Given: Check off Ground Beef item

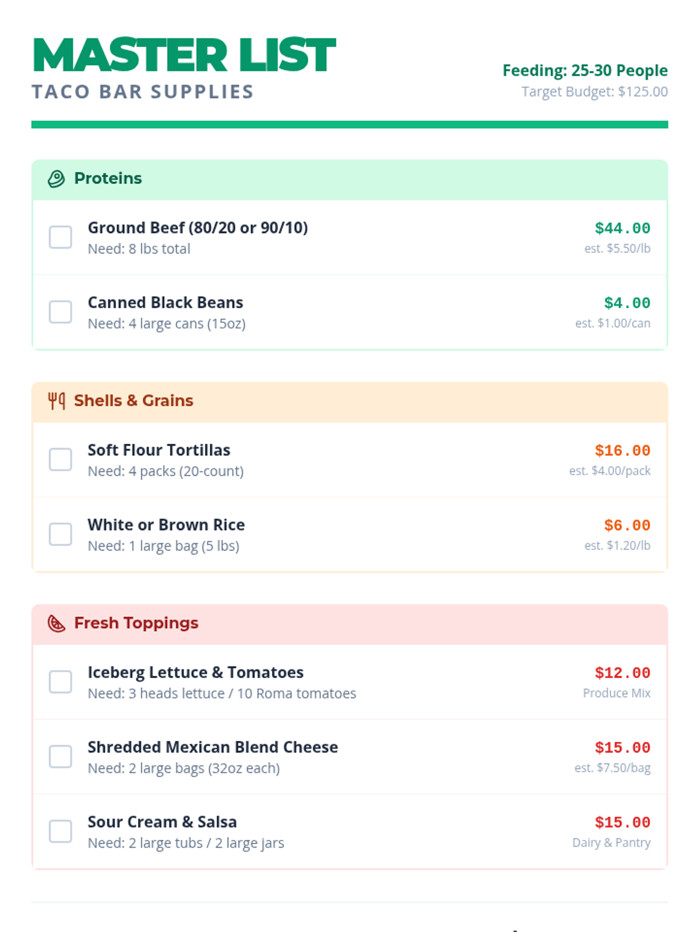Looking at the screenshot, I should [61, 238].
